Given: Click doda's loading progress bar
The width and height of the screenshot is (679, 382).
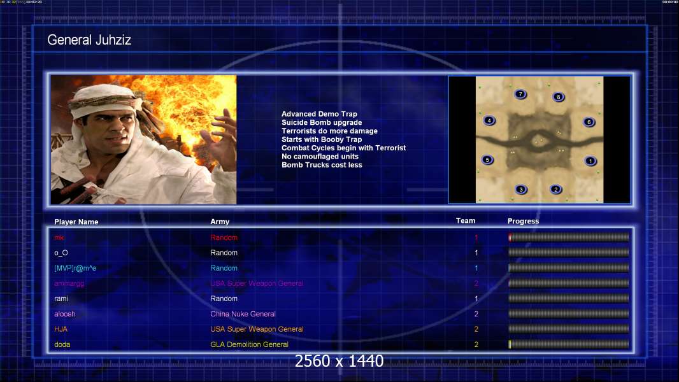Looking at the screenshot, I should (x=569, y=344).
